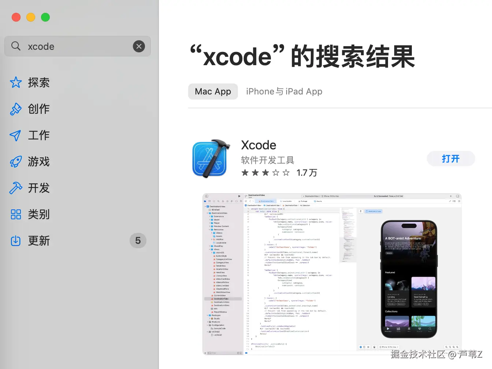The height and width of the screenshot is (369, 492).
Task: Click the third star in Xcode's rating
Action: (266, 172)
